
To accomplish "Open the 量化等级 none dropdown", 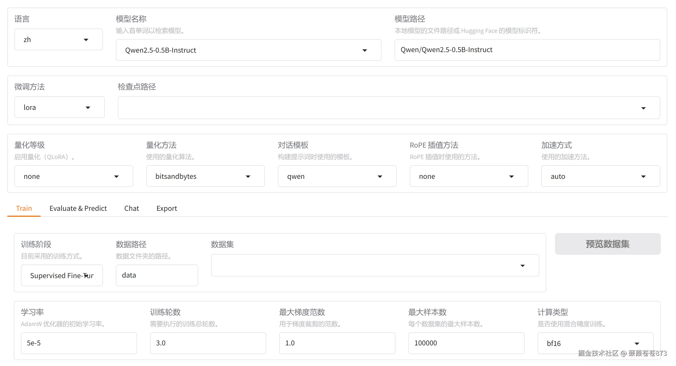I will (x=73, y=176).
